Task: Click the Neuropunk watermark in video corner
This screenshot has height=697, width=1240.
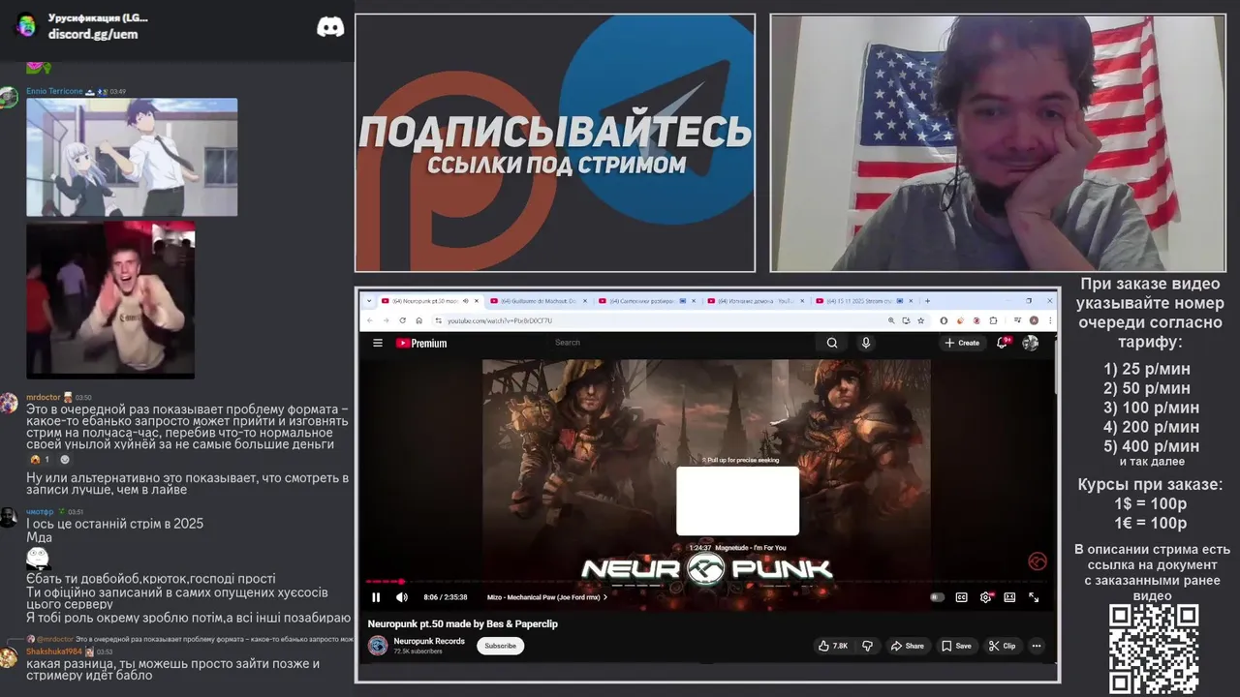Action: tap(1037, 561)
